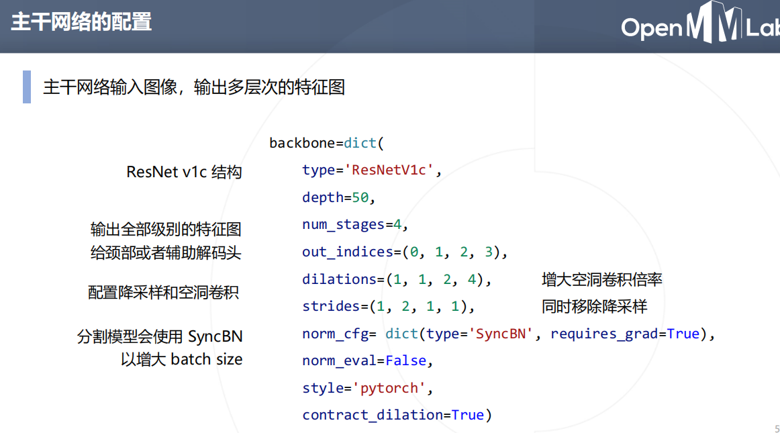This screenshot has width=780, height=433.
Task: Select the annotation 以增大 batch size
Action: coord(181,359)
